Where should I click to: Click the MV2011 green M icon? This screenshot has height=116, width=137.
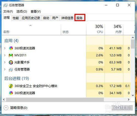pos(11,55)
